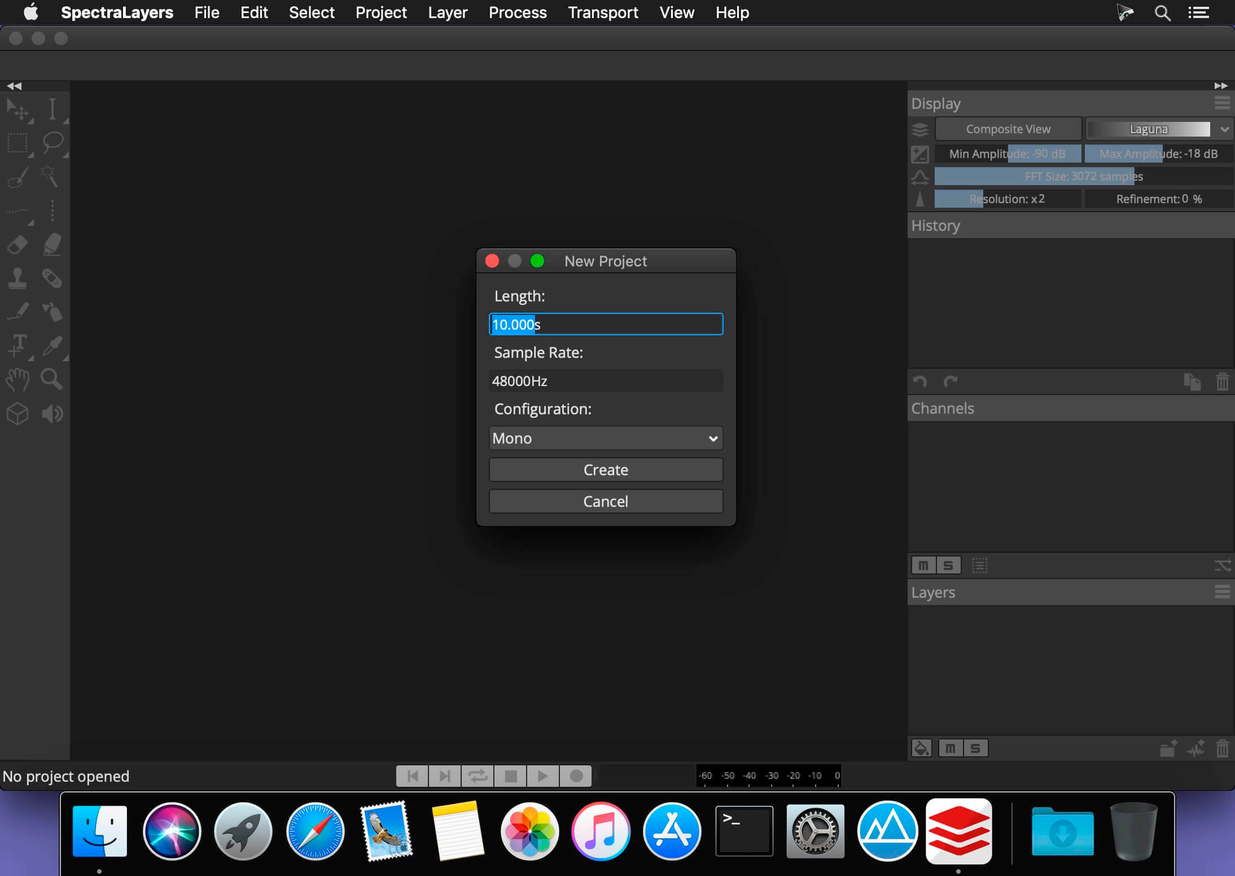Select the Draw pencil tool

click(17, 311)
